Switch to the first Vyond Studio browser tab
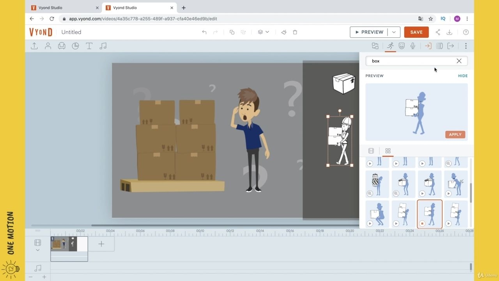 pos(65,8)
